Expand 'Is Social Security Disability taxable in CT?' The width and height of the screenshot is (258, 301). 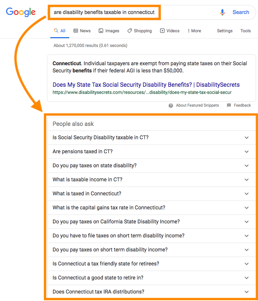(151, 138)
